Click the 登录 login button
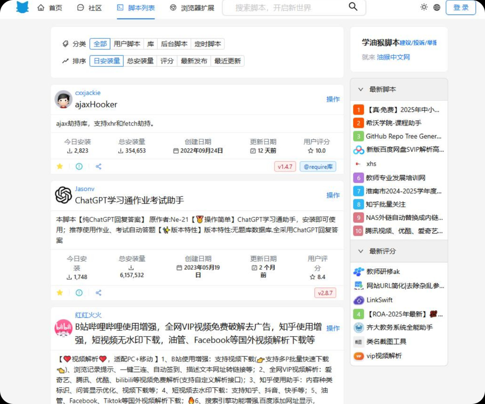This screenshot has width=485, height=404. click(x=461, y=7)
